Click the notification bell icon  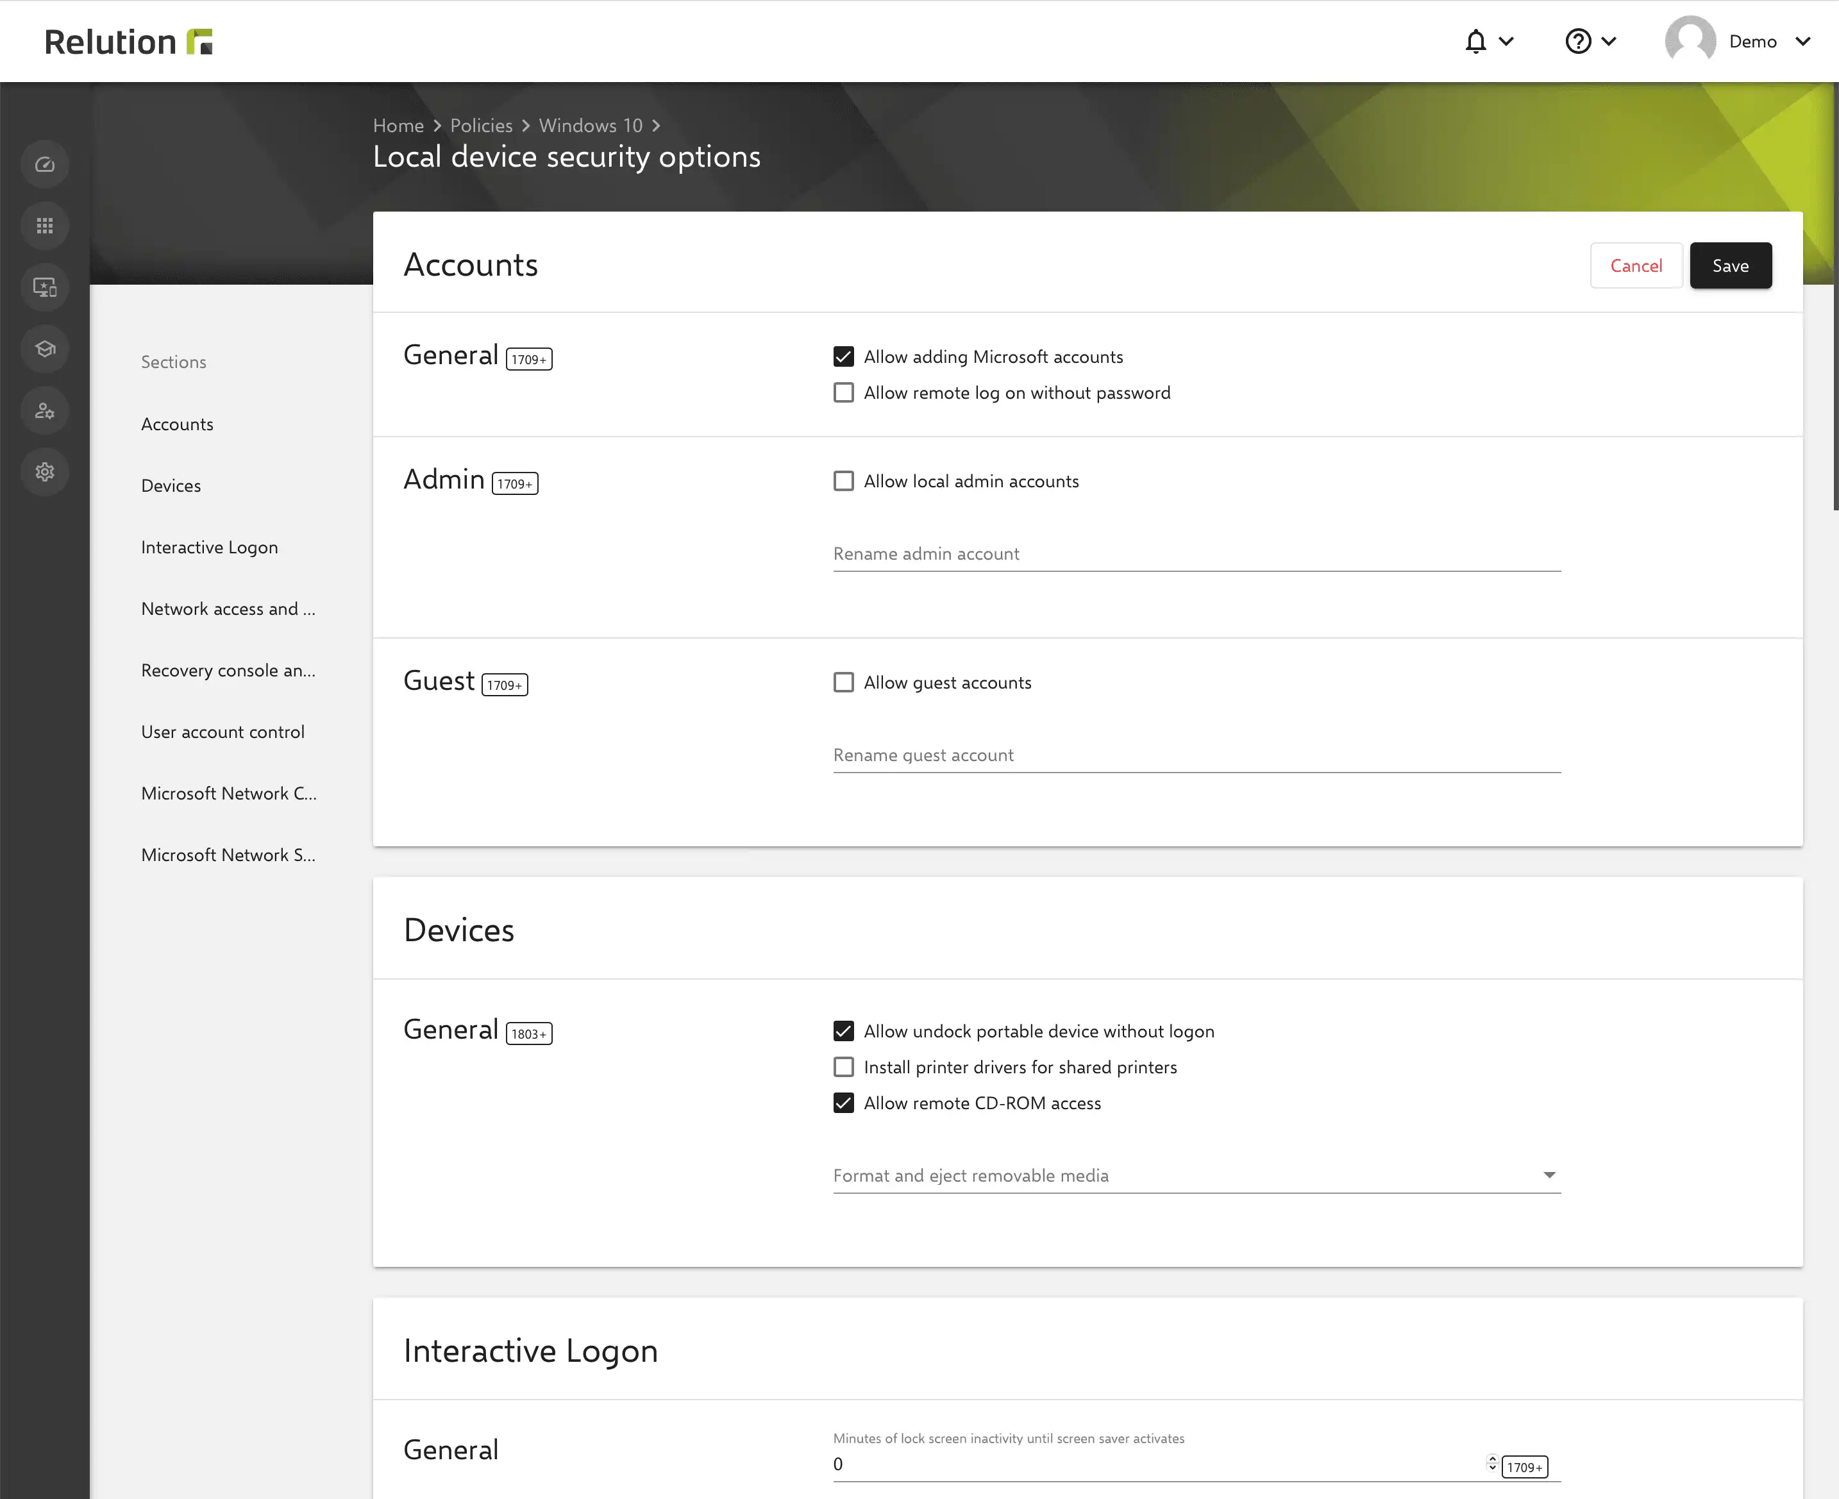click(x=1475, y=42)
